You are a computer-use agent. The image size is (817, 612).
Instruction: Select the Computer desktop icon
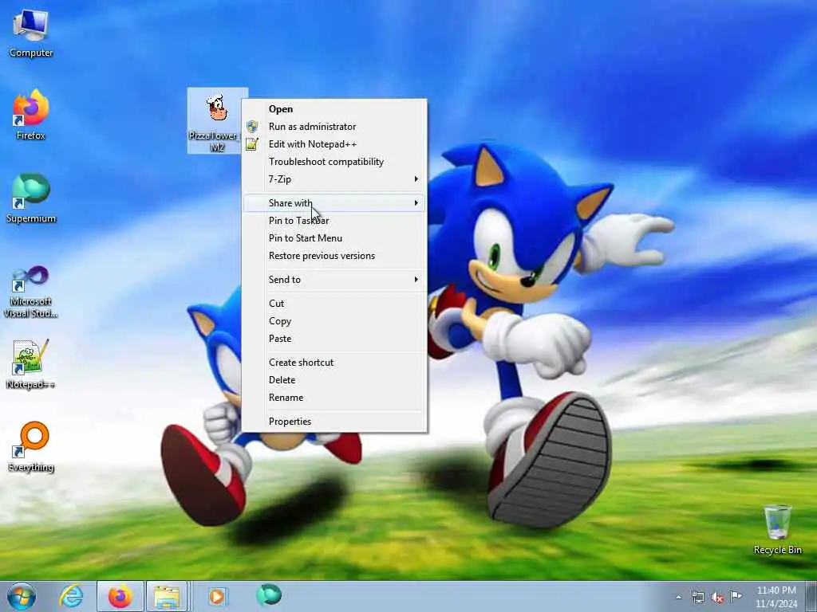point(31,33)
